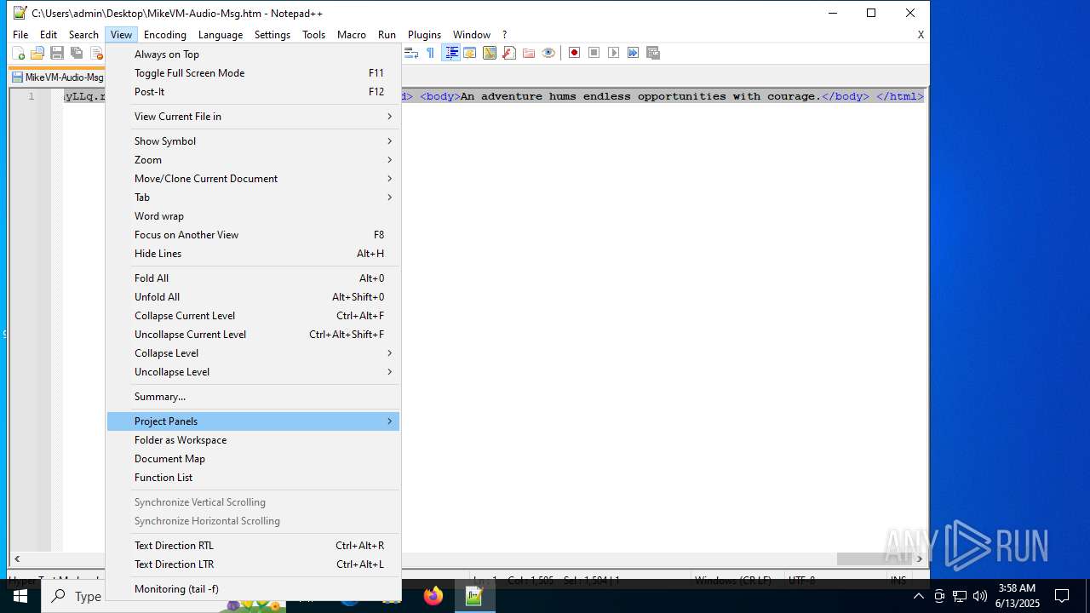Open the volume tray icon

(x=979, y=596)
